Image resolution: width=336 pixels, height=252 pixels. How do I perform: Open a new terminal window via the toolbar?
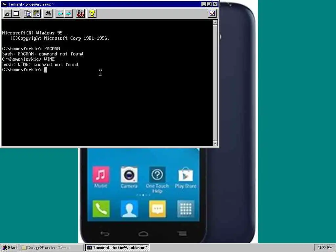click(16, 14)
